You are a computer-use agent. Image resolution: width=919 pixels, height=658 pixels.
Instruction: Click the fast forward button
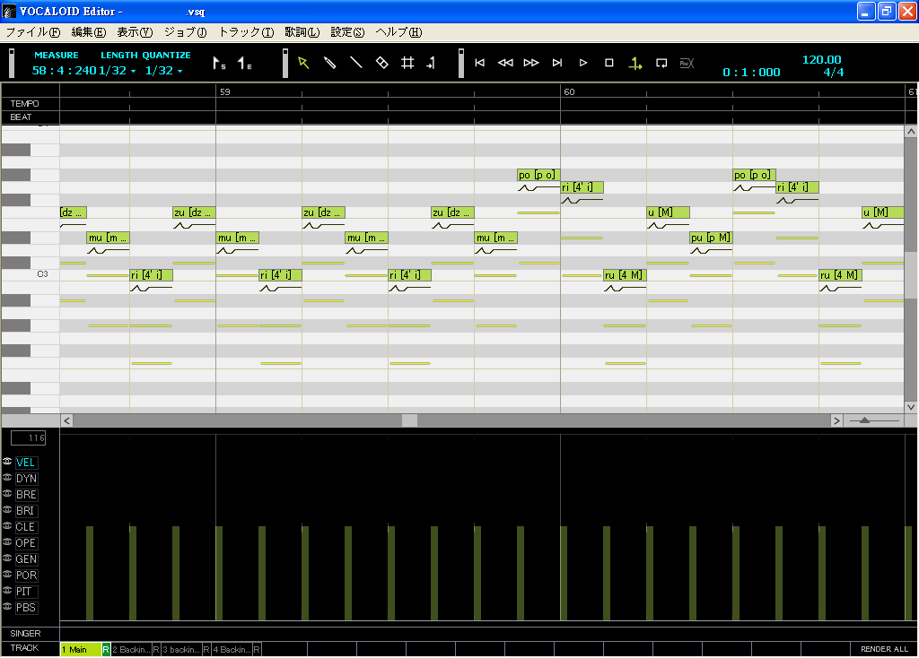click(531, 63)
